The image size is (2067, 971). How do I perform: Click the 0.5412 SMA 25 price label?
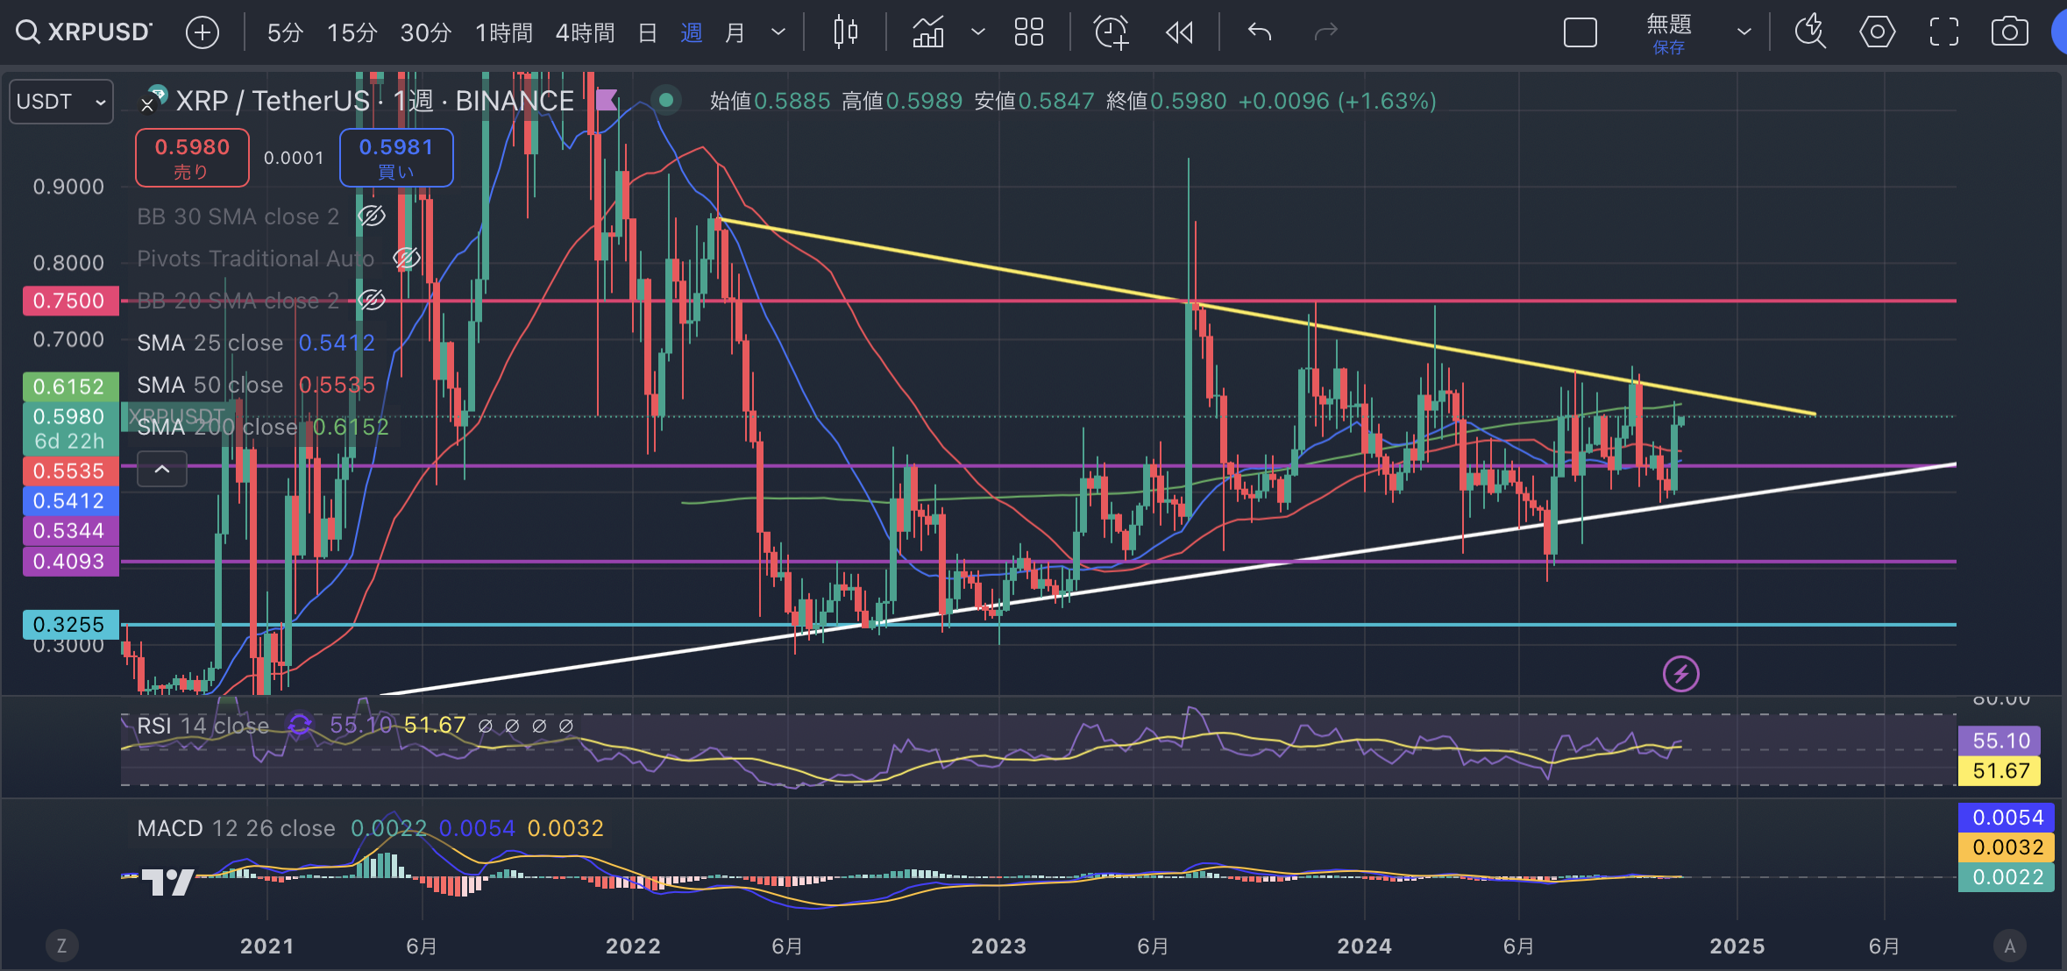pyautogui.click(x=70, y=501)
